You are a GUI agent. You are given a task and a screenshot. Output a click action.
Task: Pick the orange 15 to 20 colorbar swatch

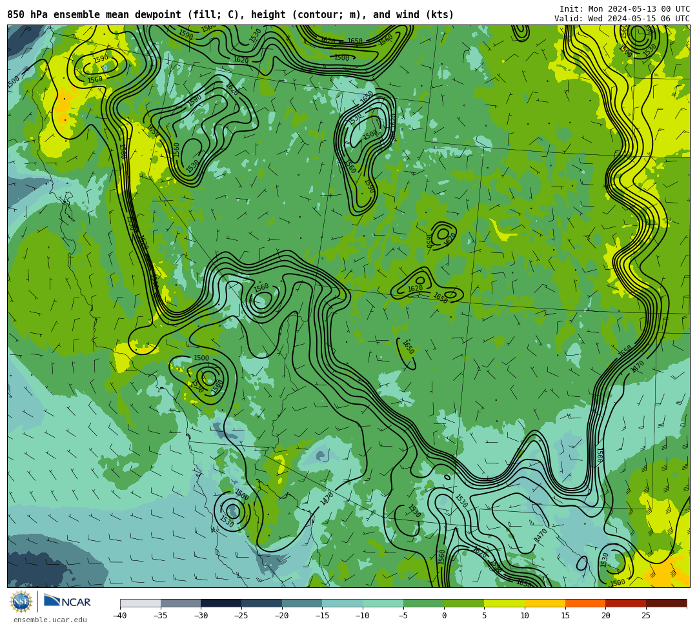click(x=585, y=603)
